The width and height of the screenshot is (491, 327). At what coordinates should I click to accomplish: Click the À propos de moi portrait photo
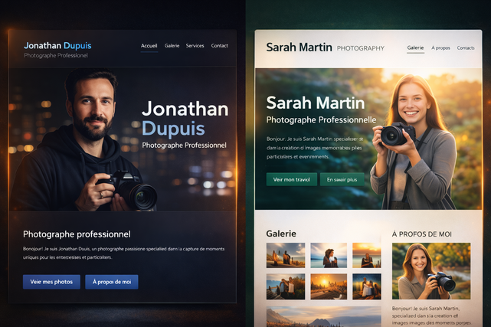point(431,271)
